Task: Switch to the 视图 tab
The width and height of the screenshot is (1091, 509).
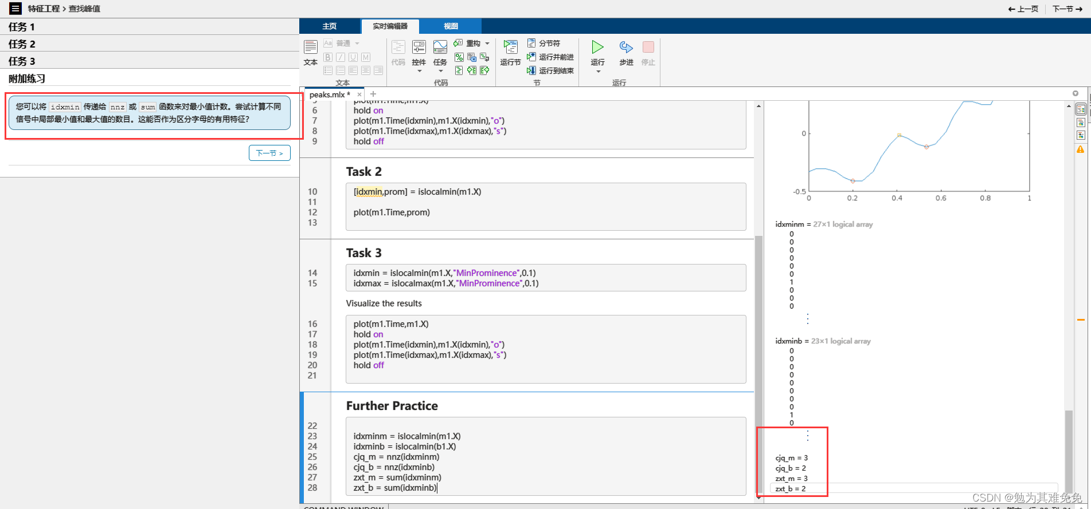Action: (451, 26)
